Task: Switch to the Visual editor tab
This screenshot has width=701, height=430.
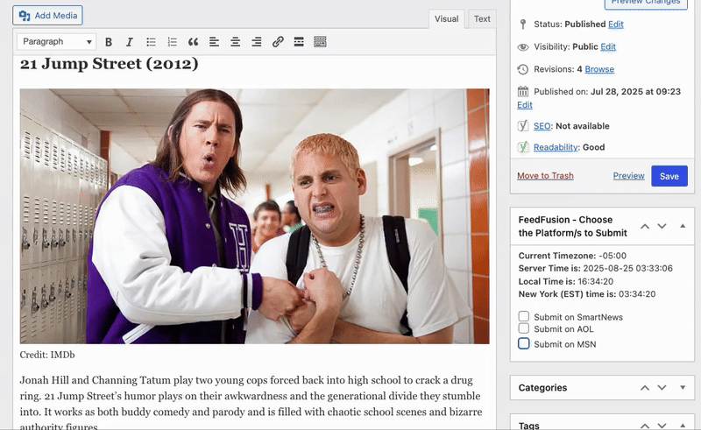Action: (447, 19)
